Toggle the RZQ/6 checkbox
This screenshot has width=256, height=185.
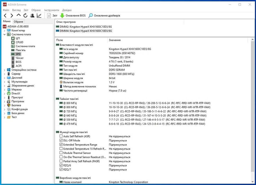pos(61,165)
